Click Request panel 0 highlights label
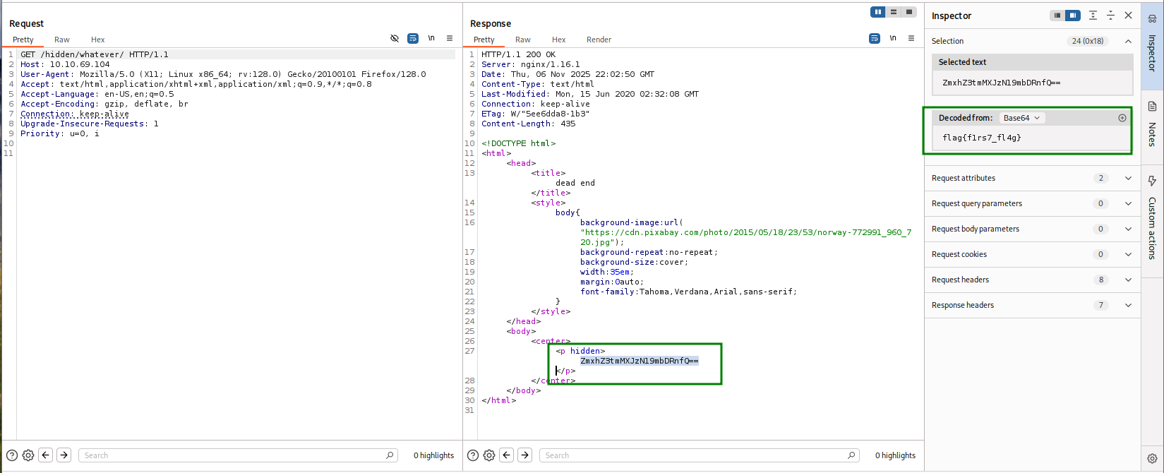Image resolution: width=1164 pixels, height=473 pixels. [x=433, y=455]
